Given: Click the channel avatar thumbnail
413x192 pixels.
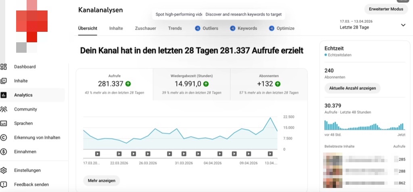Looking at the screenshot, I should point(31,26).
